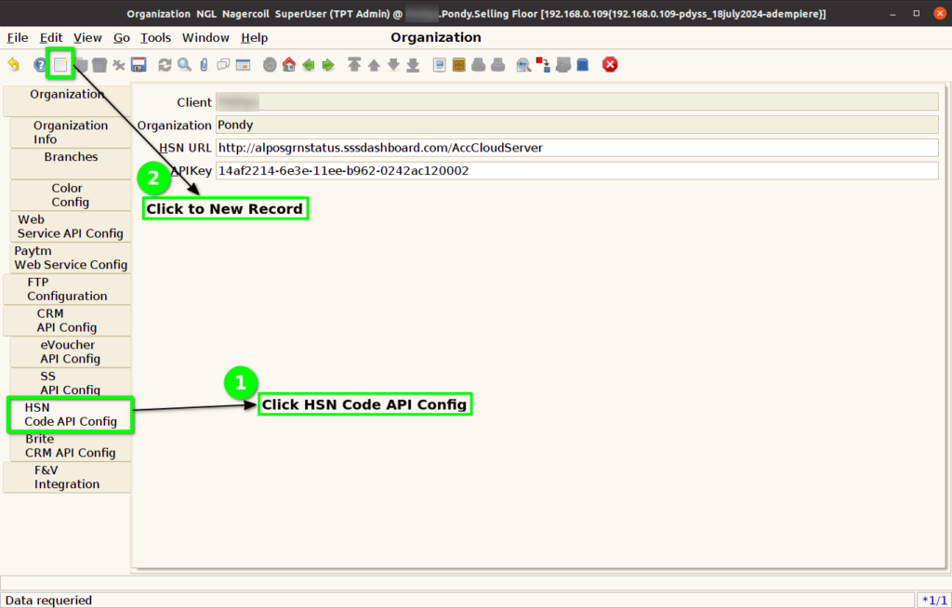Click the Organization field showing Pondy

tap(576, 125)
